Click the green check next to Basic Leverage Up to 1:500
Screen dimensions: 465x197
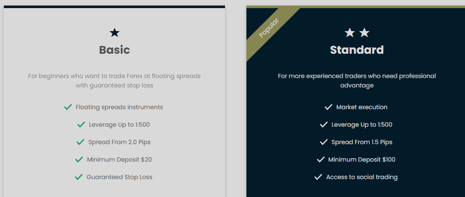click(x=81, y=125)
